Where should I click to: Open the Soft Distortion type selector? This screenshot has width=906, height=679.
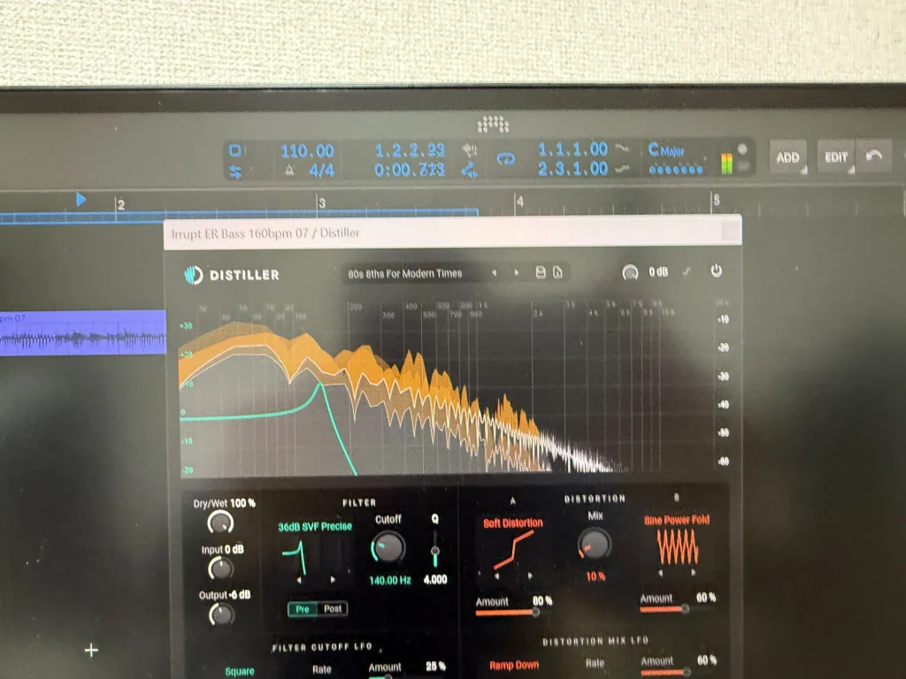coord(513,523)
